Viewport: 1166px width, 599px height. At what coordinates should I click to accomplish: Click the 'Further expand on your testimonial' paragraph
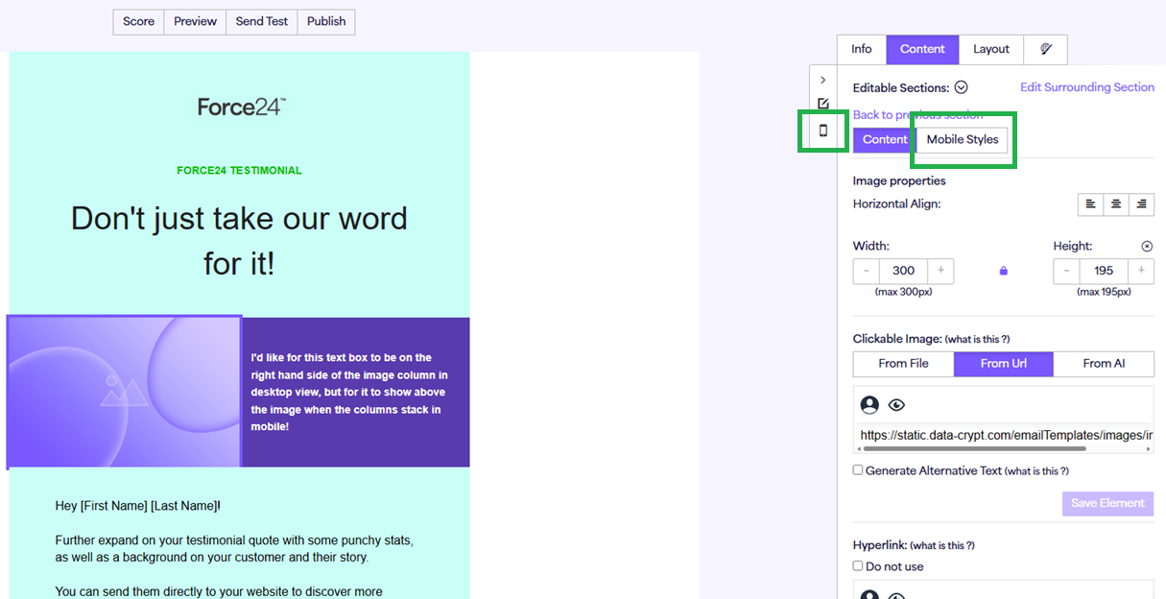coord(234,548)
